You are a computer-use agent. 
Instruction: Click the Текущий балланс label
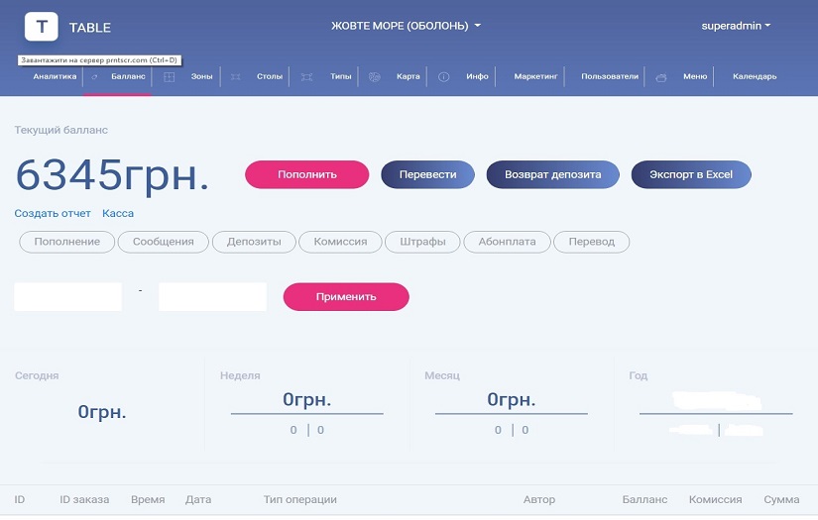coord(61,130)
